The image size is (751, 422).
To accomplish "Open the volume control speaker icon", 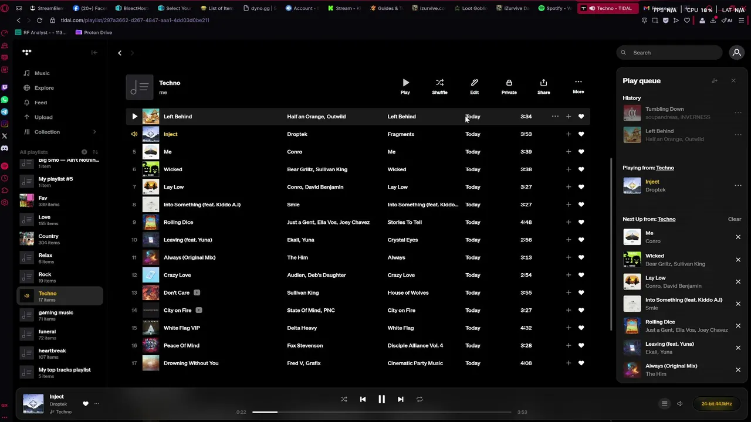I will click(679, 404).
